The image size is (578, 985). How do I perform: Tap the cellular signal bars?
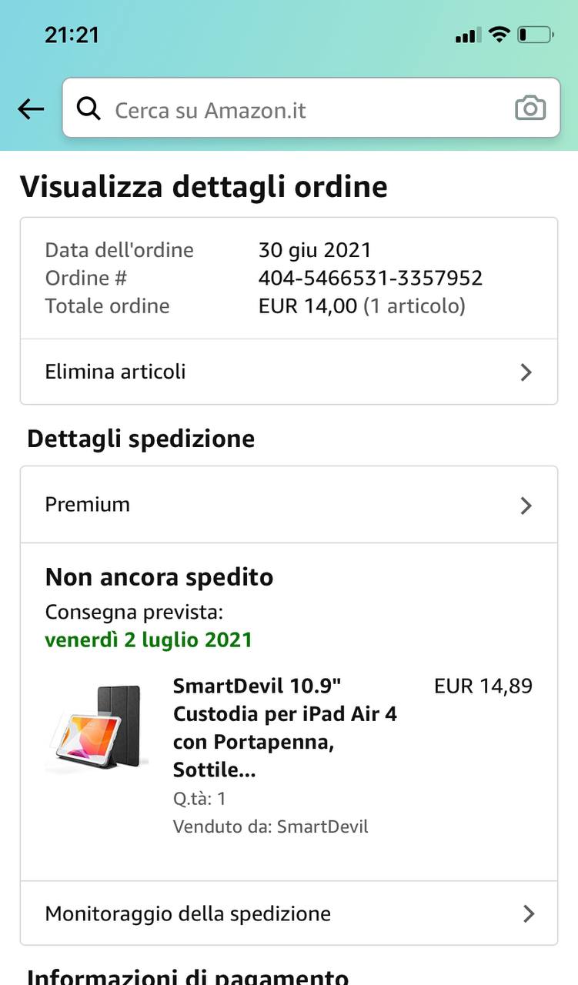pyautogui.click(x=467, y=35)
